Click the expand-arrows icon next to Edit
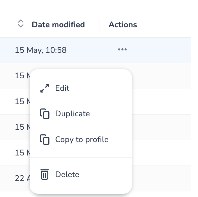Screen dimensions: 198x197 pyautogui.click(x=44, y=88)
